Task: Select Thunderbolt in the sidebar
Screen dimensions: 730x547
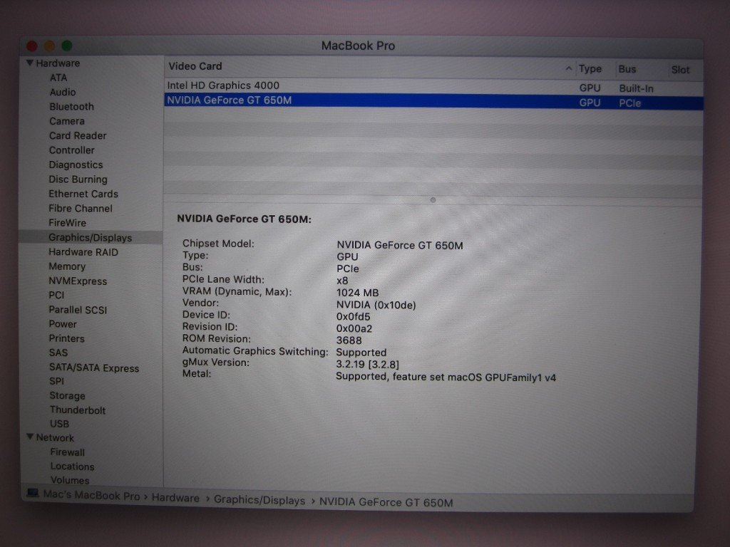Action: [78, 410]
